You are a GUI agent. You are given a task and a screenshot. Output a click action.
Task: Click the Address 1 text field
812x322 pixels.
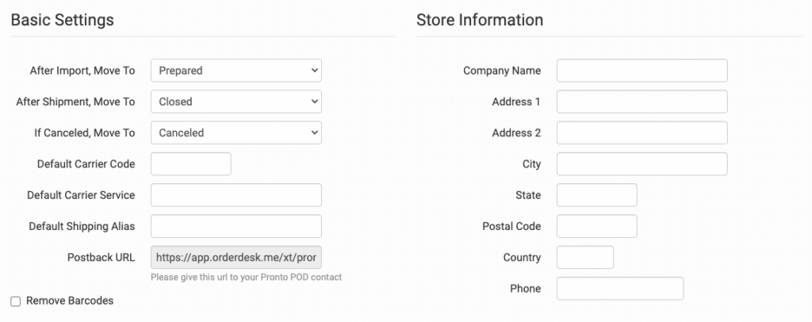click(642, 102)
